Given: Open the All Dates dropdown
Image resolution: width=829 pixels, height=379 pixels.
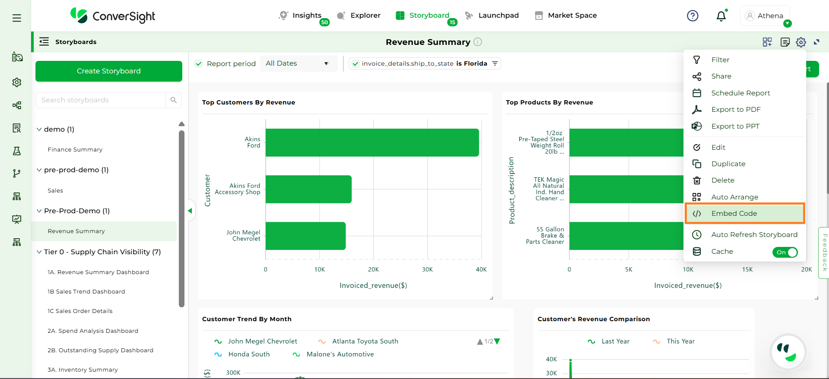Looking at the screenshot, I should click(298, 63).
